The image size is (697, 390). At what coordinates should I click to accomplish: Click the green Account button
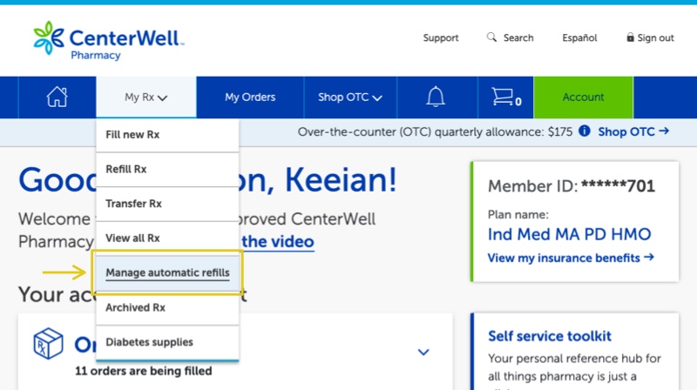(x=583, y=97)
